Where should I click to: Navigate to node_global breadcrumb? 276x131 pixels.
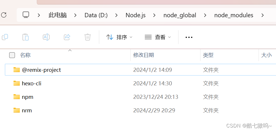tap(180, 15)
